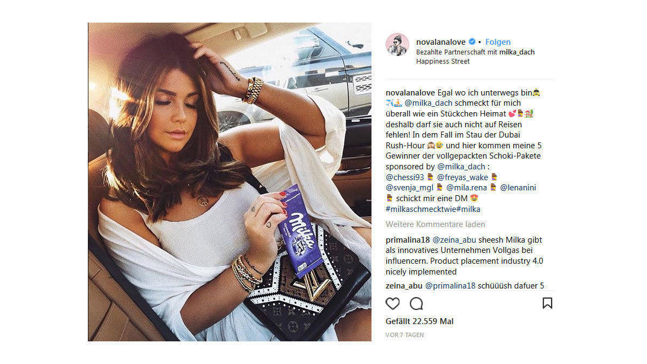This screenshot has height=364, width=647.
Task: Open comments with the speech bubble icon
Action: [x=416, y=304]
